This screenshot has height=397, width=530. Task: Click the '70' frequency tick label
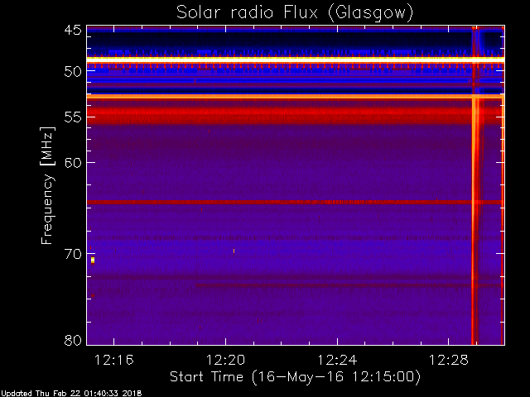73,254
